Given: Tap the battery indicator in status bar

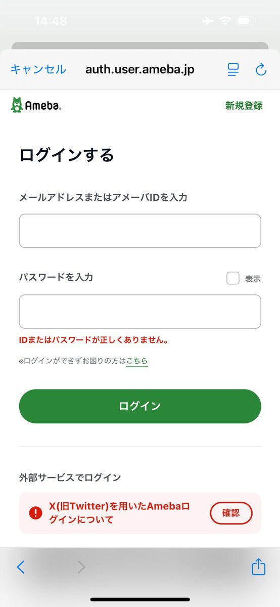Looking at the screenshot, I should pyautogui.click(x=246, y=21).
